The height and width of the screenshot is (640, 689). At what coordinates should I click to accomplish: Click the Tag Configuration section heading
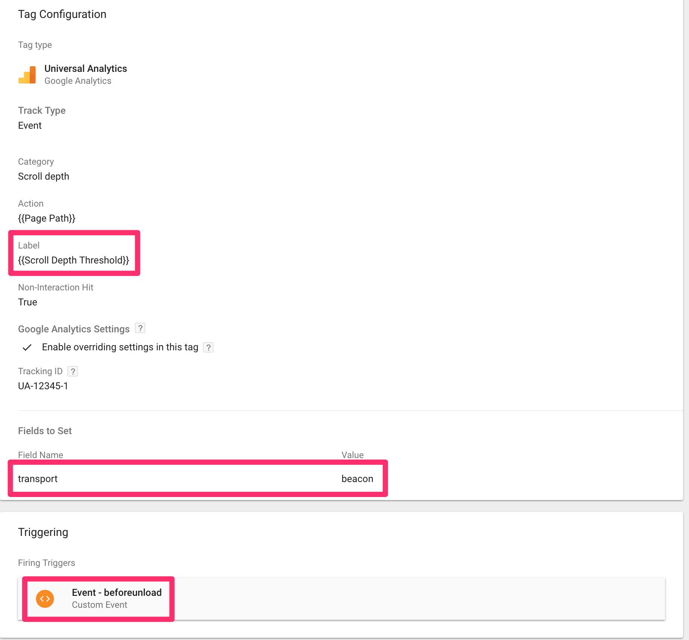pos(62,14)
